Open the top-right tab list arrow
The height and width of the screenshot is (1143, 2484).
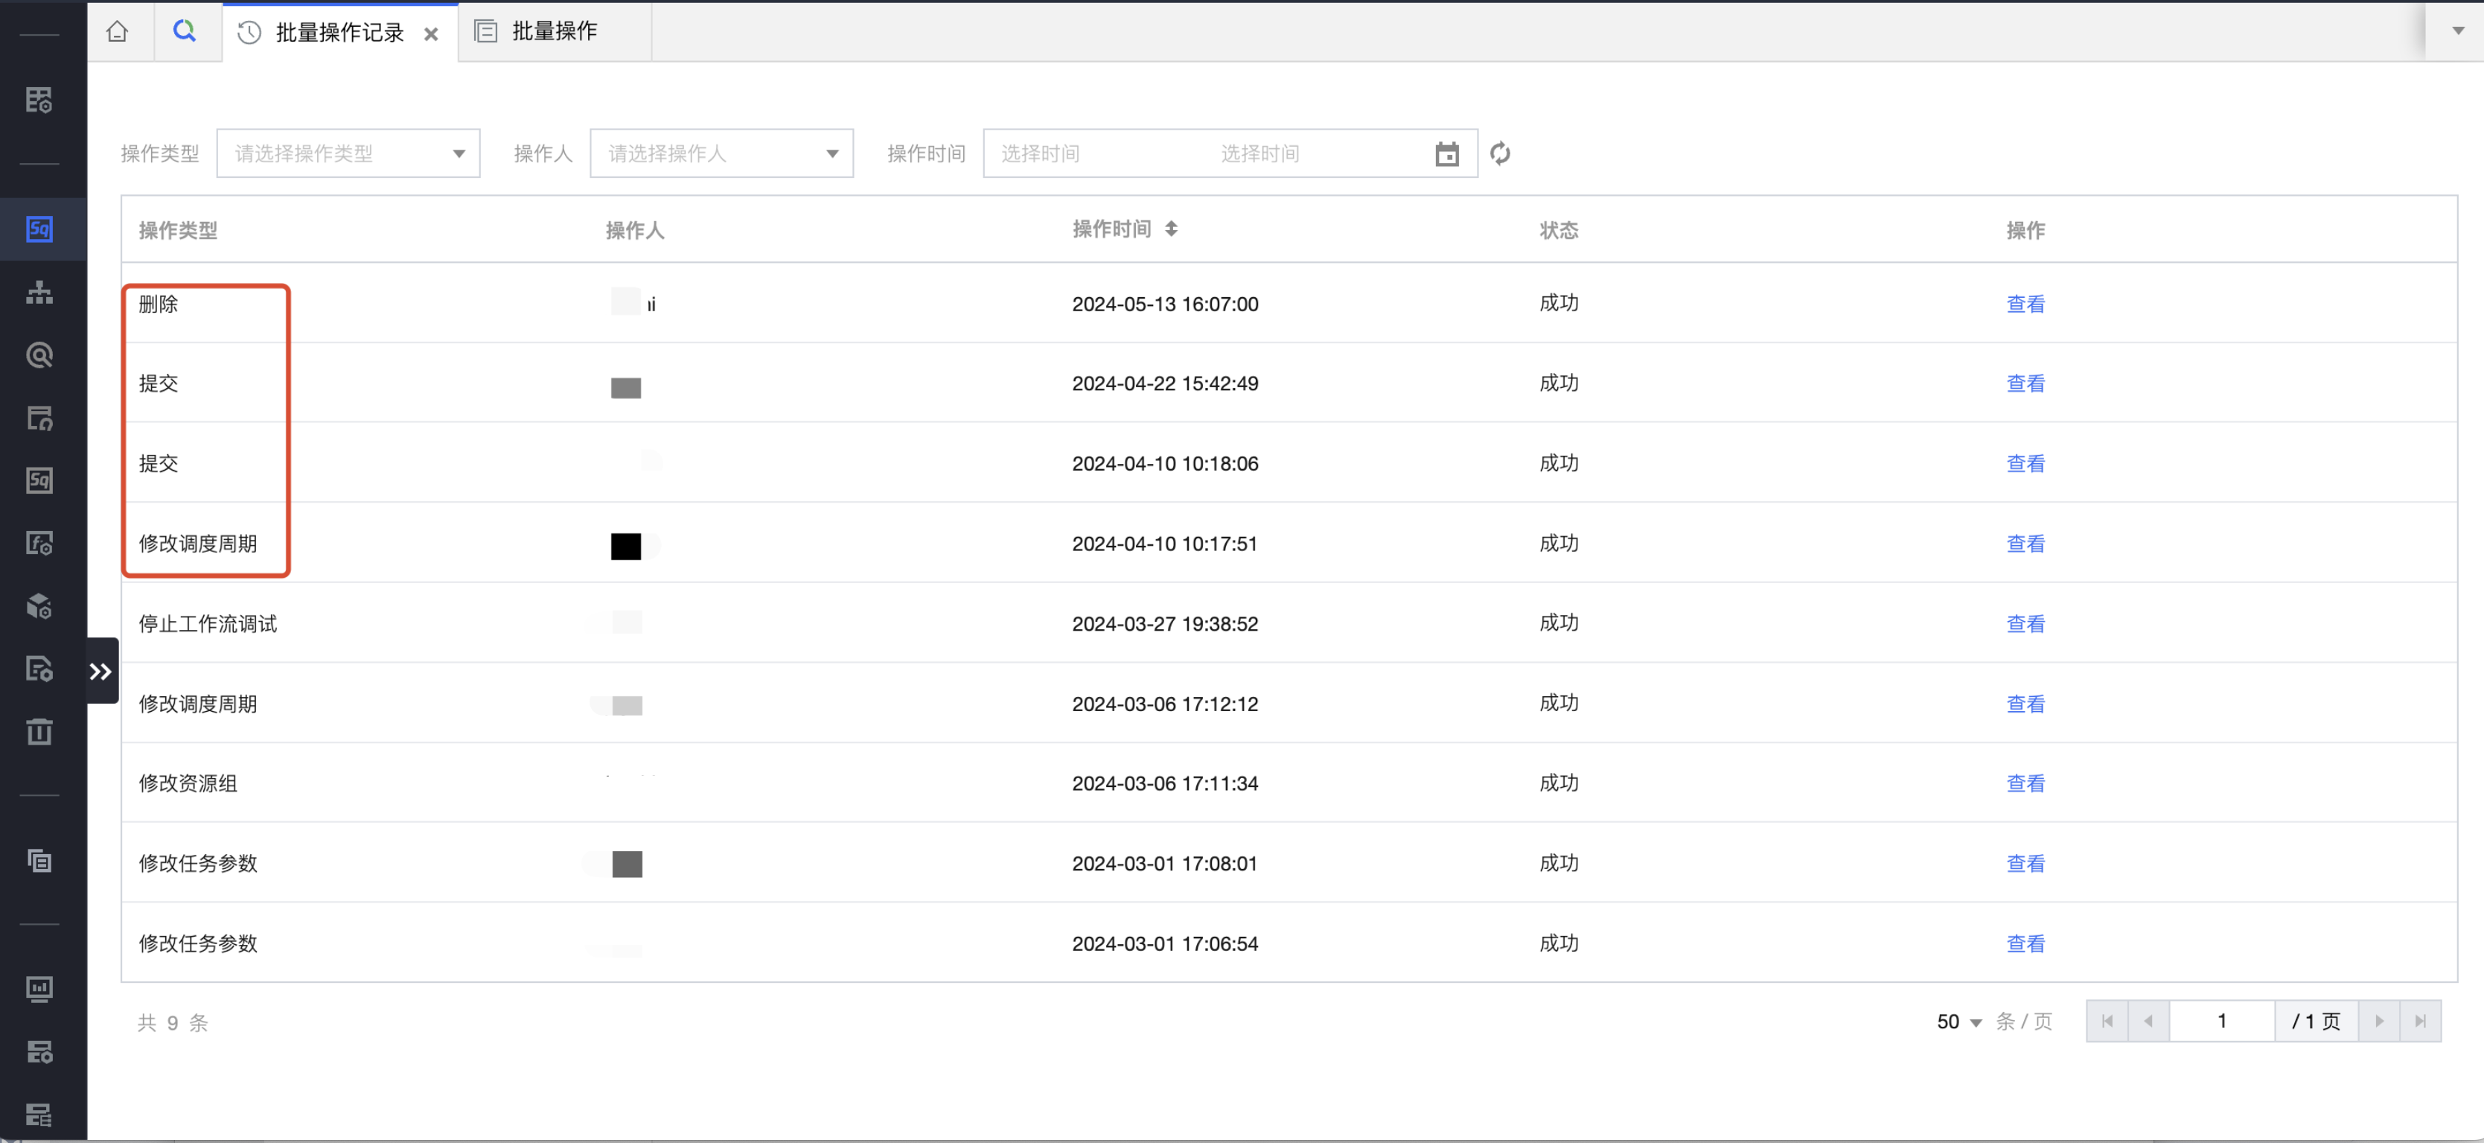[2458, 31]
